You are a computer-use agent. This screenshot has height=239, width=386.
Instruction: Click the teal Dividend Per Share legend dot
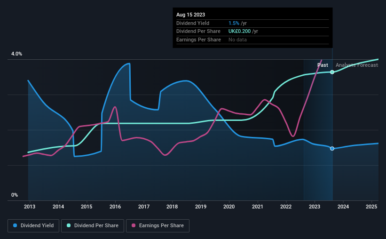tap(69, 225)
